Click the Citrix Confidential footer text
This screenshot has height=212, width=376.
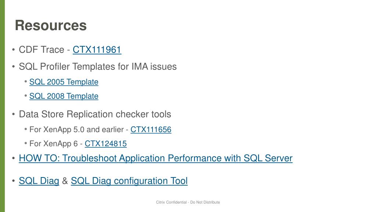pos(188,202)
